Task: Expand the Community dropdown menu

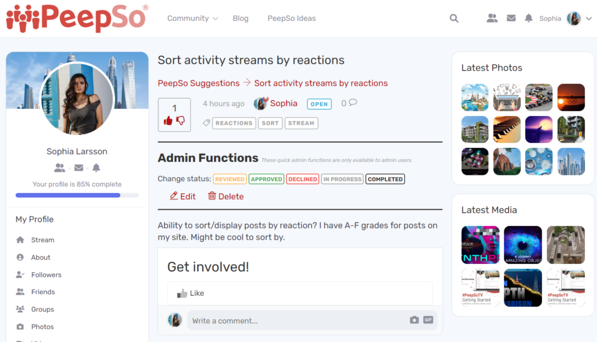Action: click(x=192, y=18)
